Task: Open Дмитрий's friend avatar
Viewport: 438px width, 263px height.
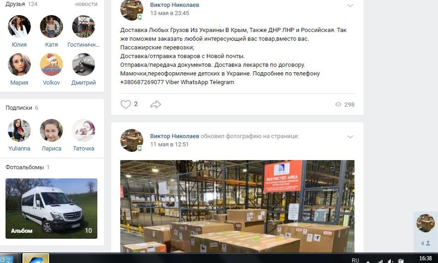Action: 83,64
